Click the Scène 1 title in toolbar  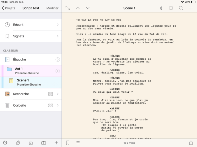pyautogui.click(x=129, y=8)
